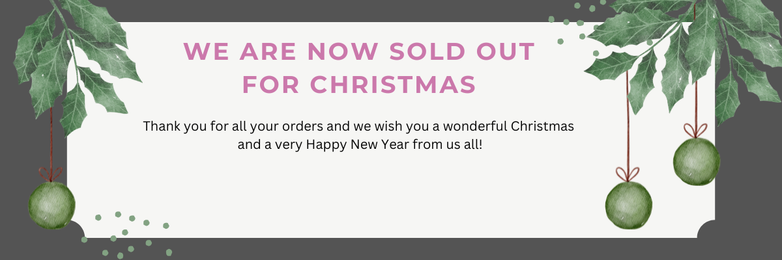
Task: Click the string holding the left bauble
Action: 51,140
